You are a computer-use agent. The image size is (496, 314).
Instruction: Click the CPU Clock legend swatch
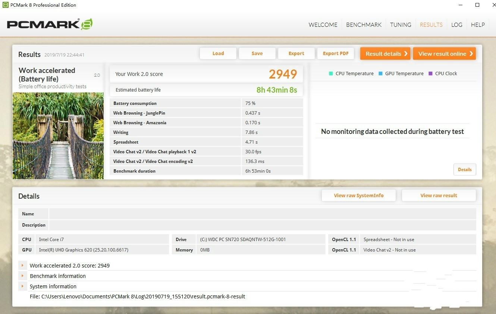(430, 73)
